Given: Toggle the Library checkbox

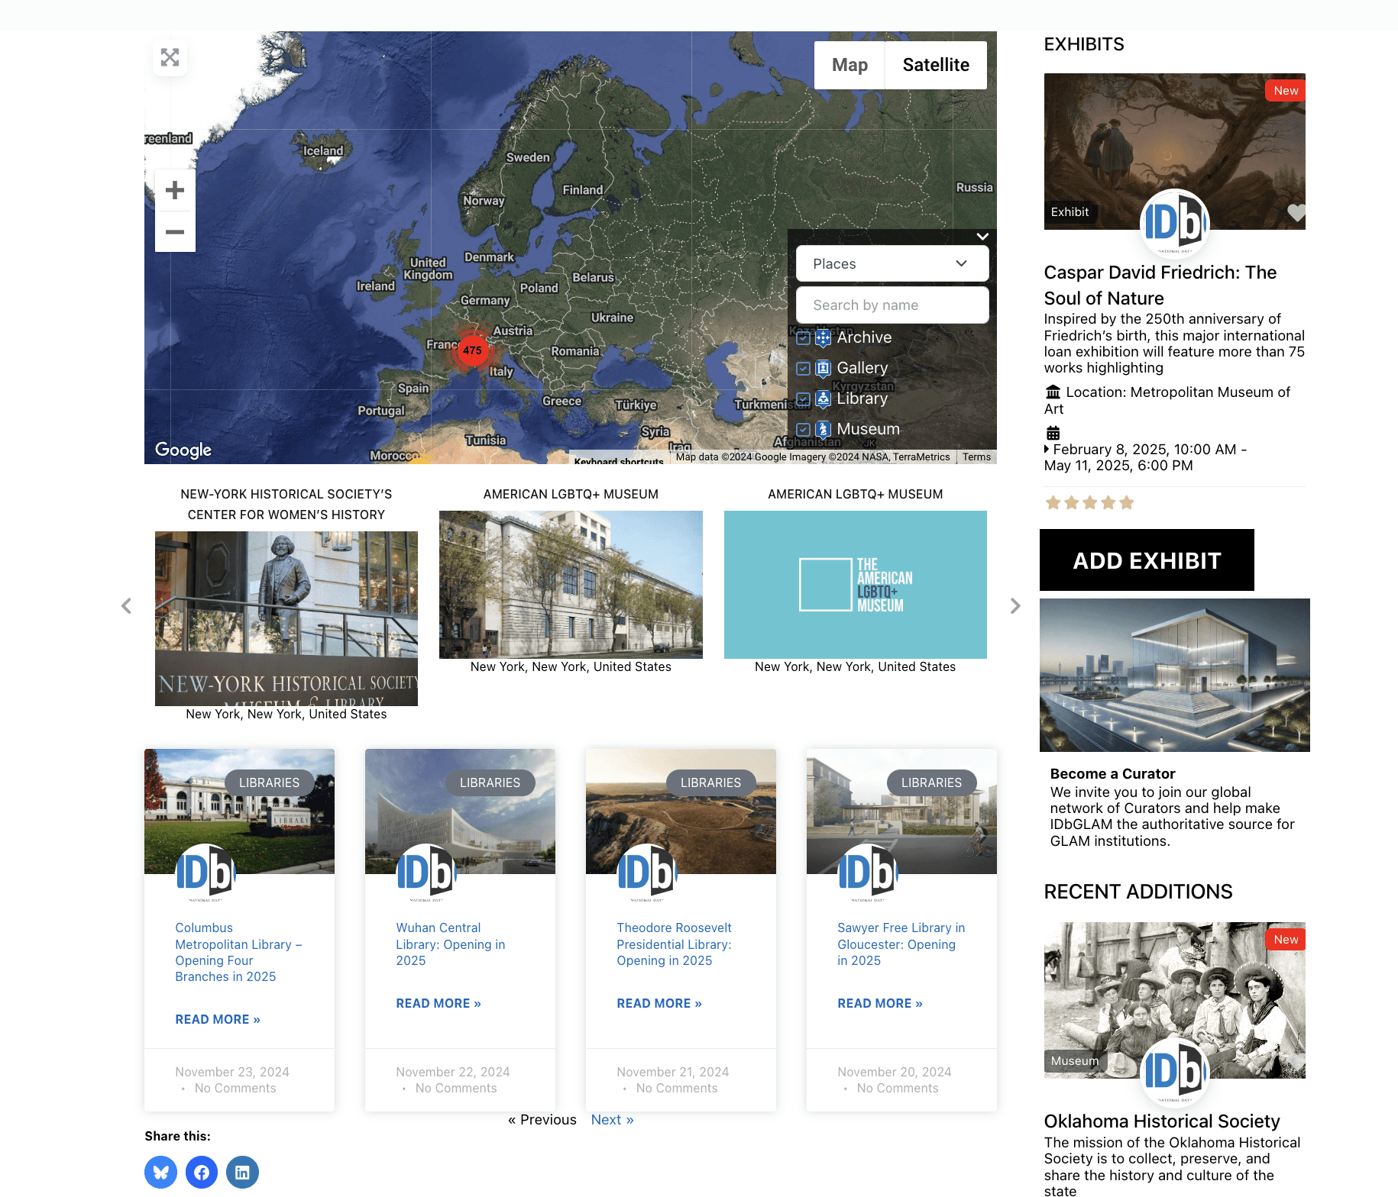Looking at the screenshot, I should 803,399.
